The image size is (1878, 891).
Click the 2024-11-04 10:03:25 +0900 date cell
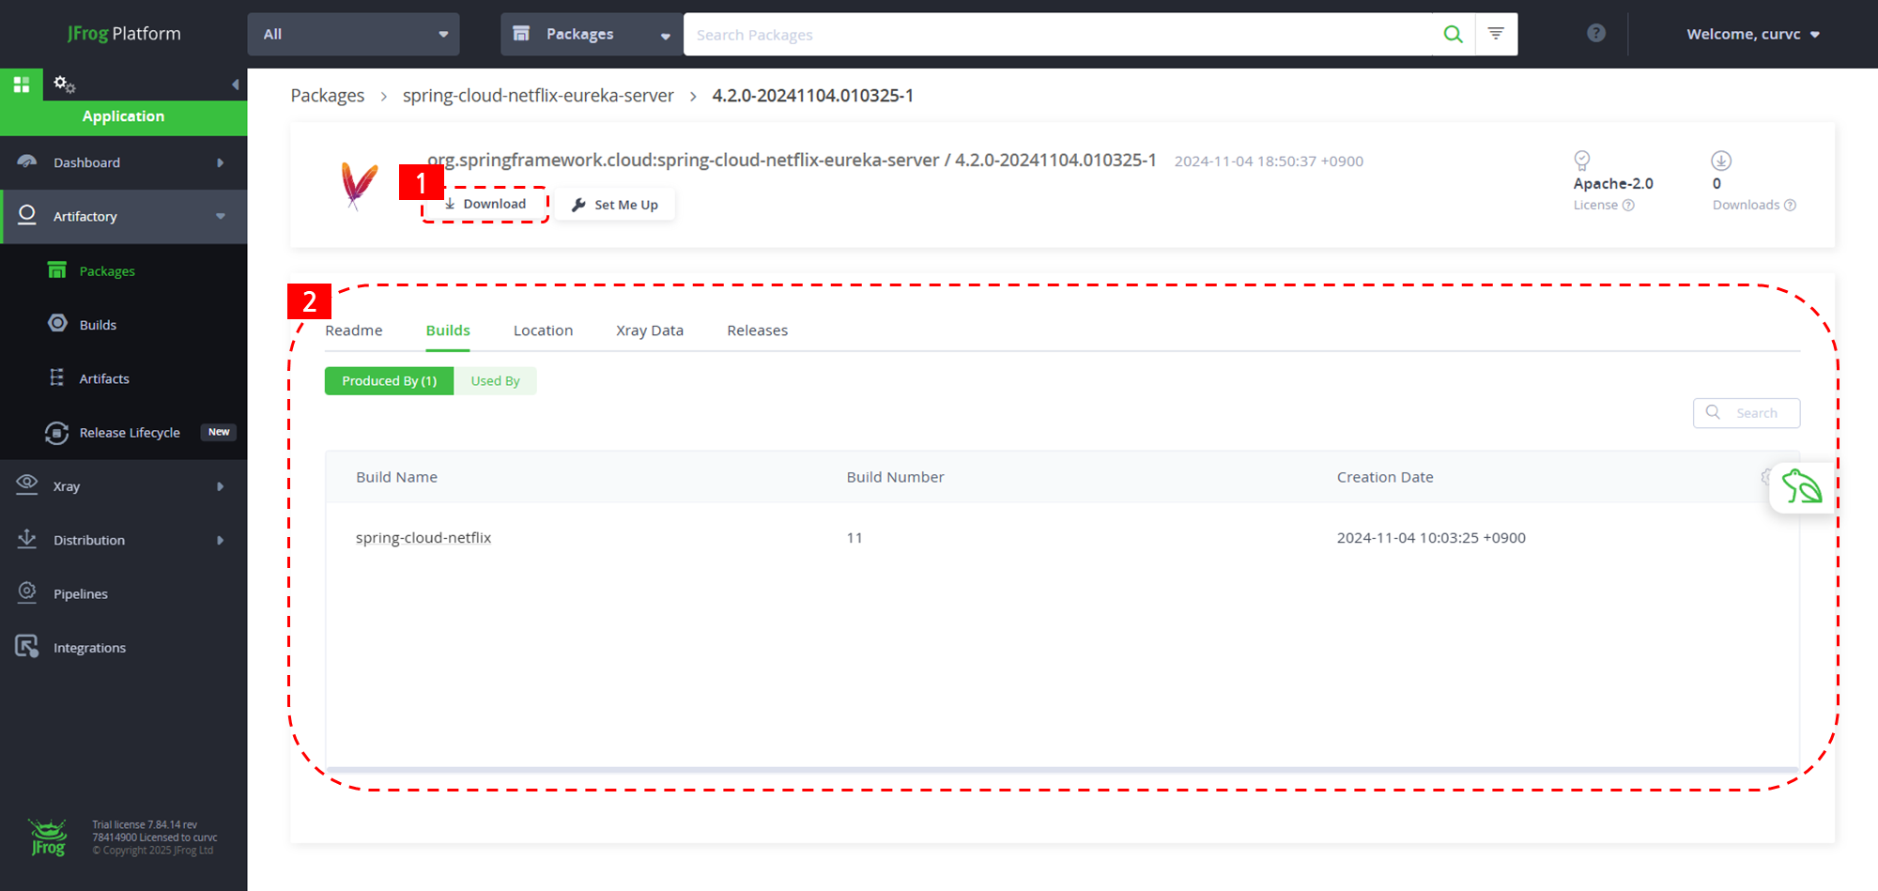pos(1431,538)
